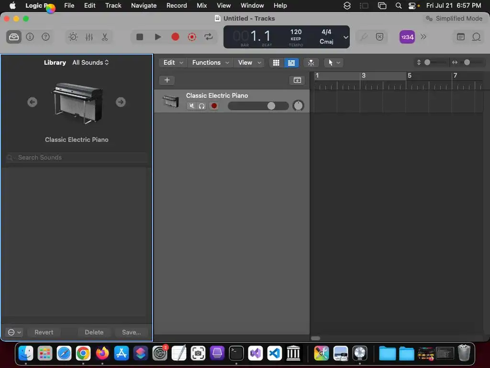This screenshot has height=368, width=490.
Task: Click the tuner icon in control bar
Action: coord(364,37)
